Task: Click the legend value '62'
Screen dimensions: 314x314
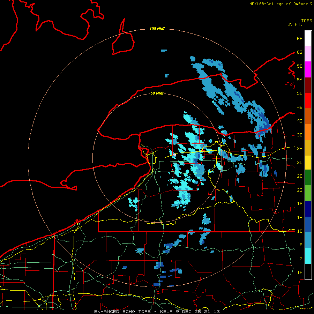Action: click(300, 52)
